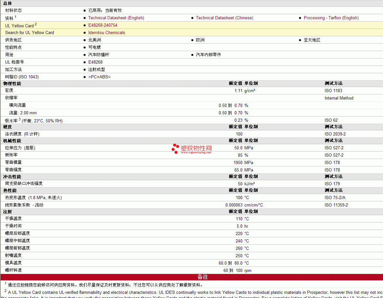Screen dimensions: 383x298
Task: Click the 亚太地区 region entry
Action: tap(312, 40)
